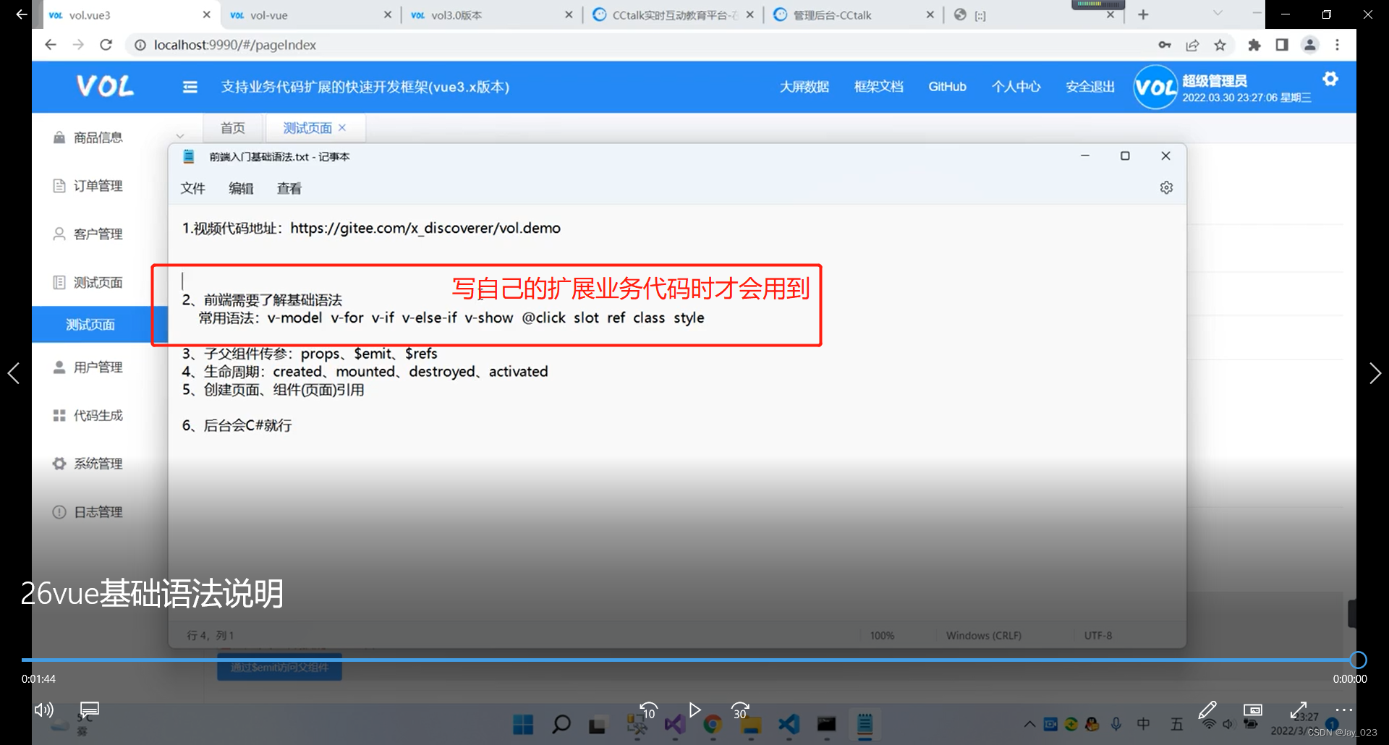
Task: Open Notepad settings gear
Action: tap(1166, 188)
